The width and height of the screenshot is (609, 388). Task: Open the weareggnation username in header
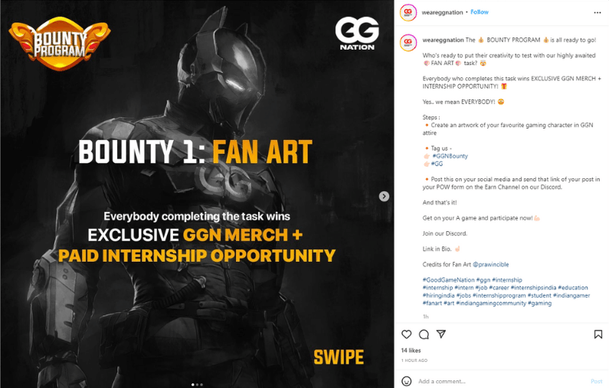coord(442,12)
